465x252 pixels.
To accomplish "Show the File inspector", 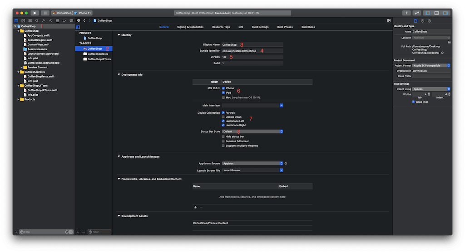I will (x=416, y=21).
